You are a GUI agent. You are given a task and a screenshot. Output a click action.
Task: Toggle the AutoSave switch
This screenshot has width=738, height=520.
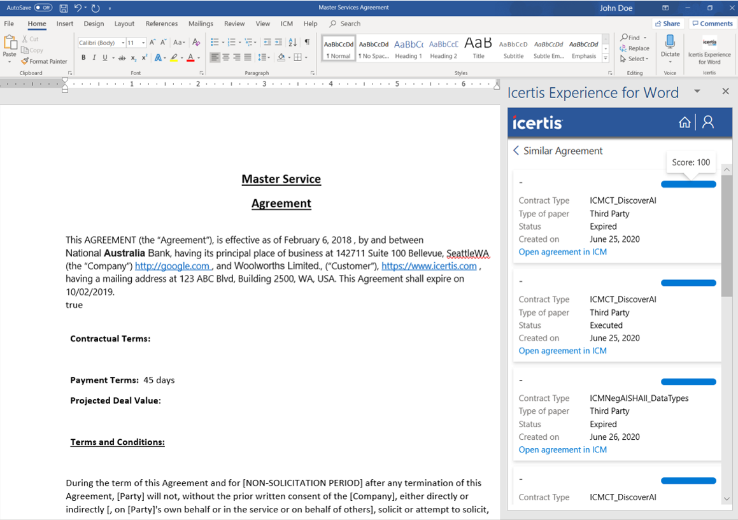click(x=43, y=8)
